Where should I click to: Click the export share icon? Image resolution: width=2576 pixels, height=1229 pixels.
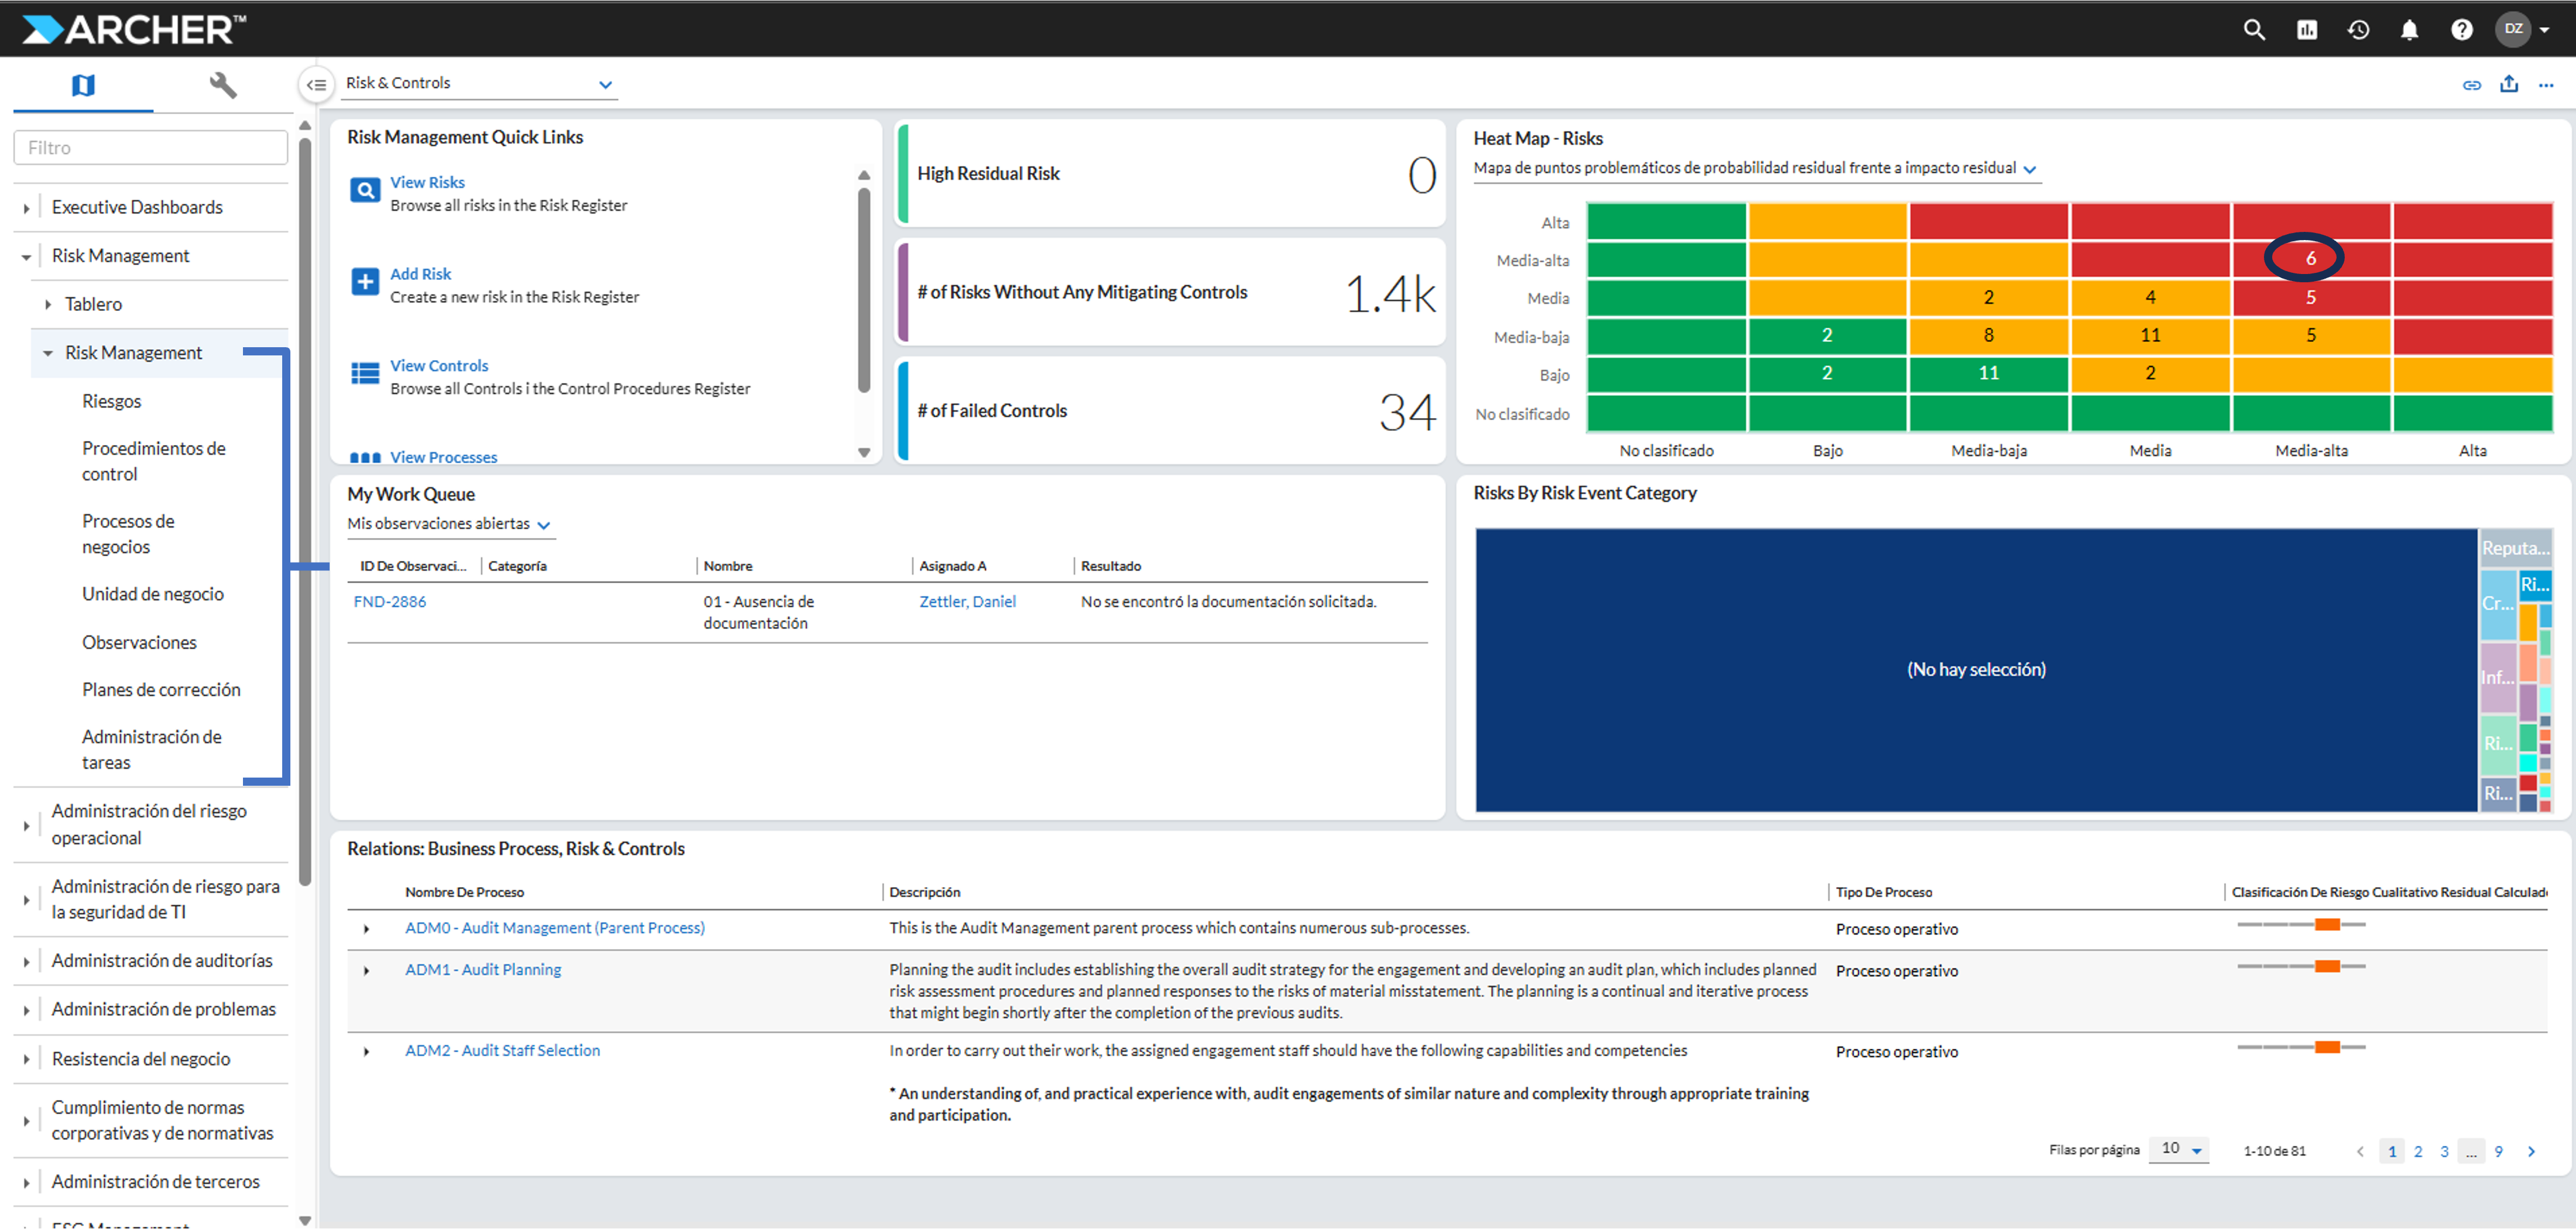click(2508, 85)
